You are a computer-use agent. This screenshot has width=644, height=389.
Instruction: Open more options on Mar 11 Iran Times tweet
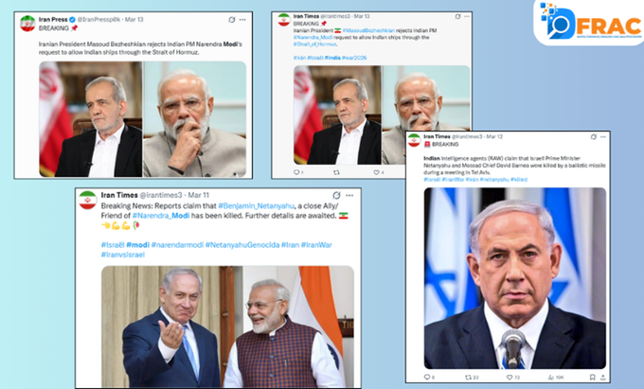click(x=349, y=195)
